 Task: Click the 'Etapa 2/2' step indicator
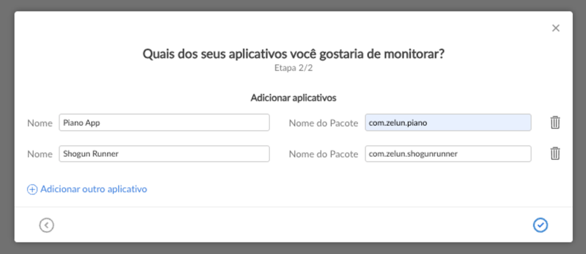pyautogui.click(x=293, y=68)
